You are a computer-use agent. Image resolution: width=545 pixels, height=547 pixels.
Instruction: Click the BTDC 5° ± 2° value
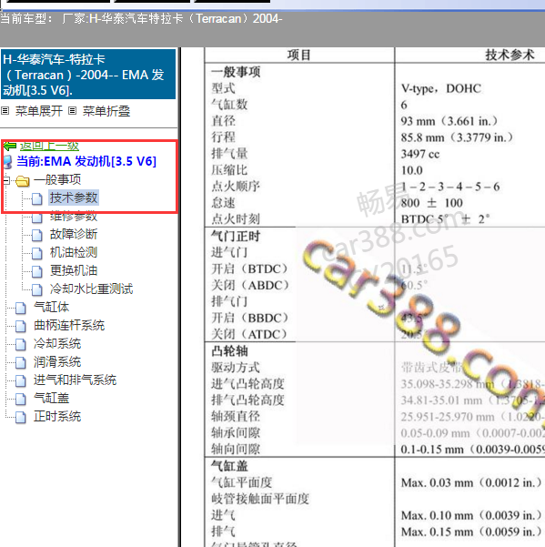point(445,219)
